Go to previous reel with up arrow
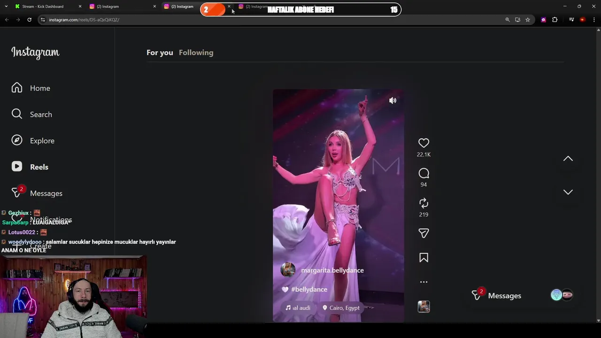Image resolution: width=601 pixels, height=338 pixels. tap(568, 159)
